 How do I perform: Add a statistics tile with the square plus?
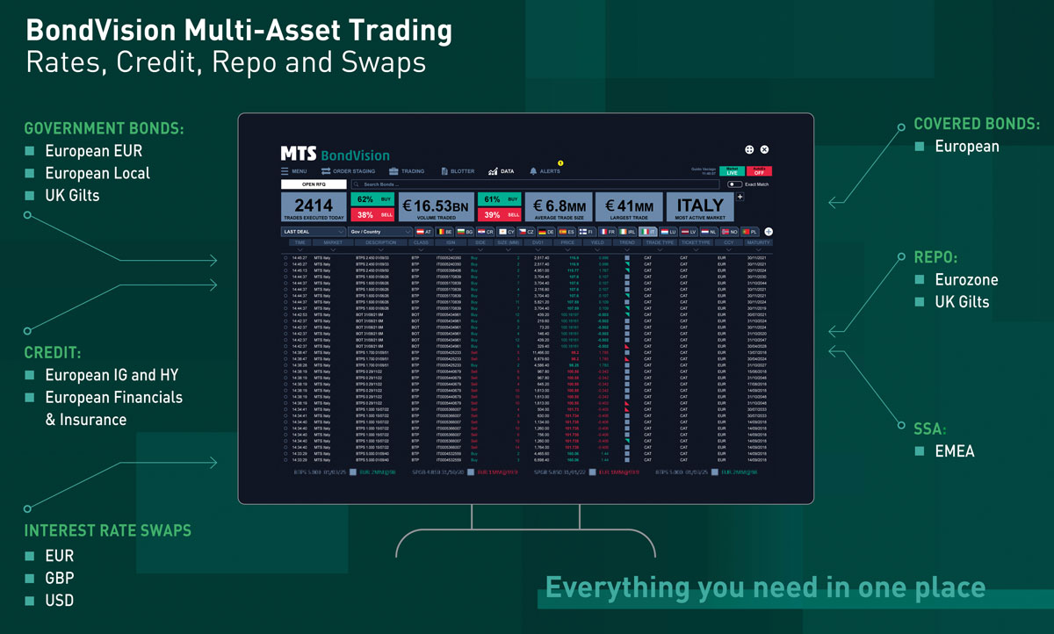coord(740,197)
